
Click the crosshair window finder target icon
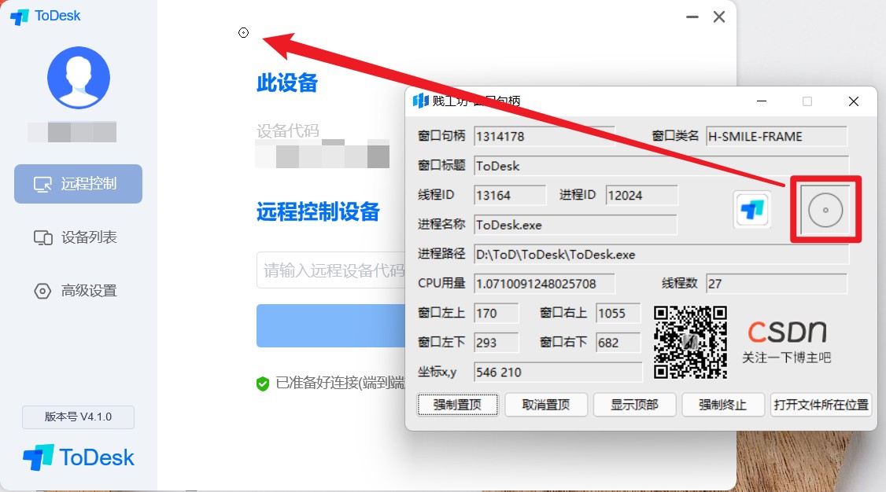click(x=825, y=210)
